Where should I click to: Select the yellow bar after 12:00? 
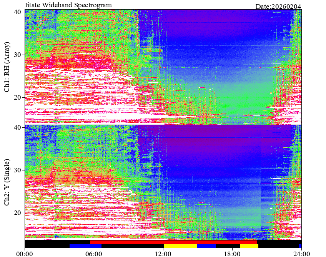point(180,246)
